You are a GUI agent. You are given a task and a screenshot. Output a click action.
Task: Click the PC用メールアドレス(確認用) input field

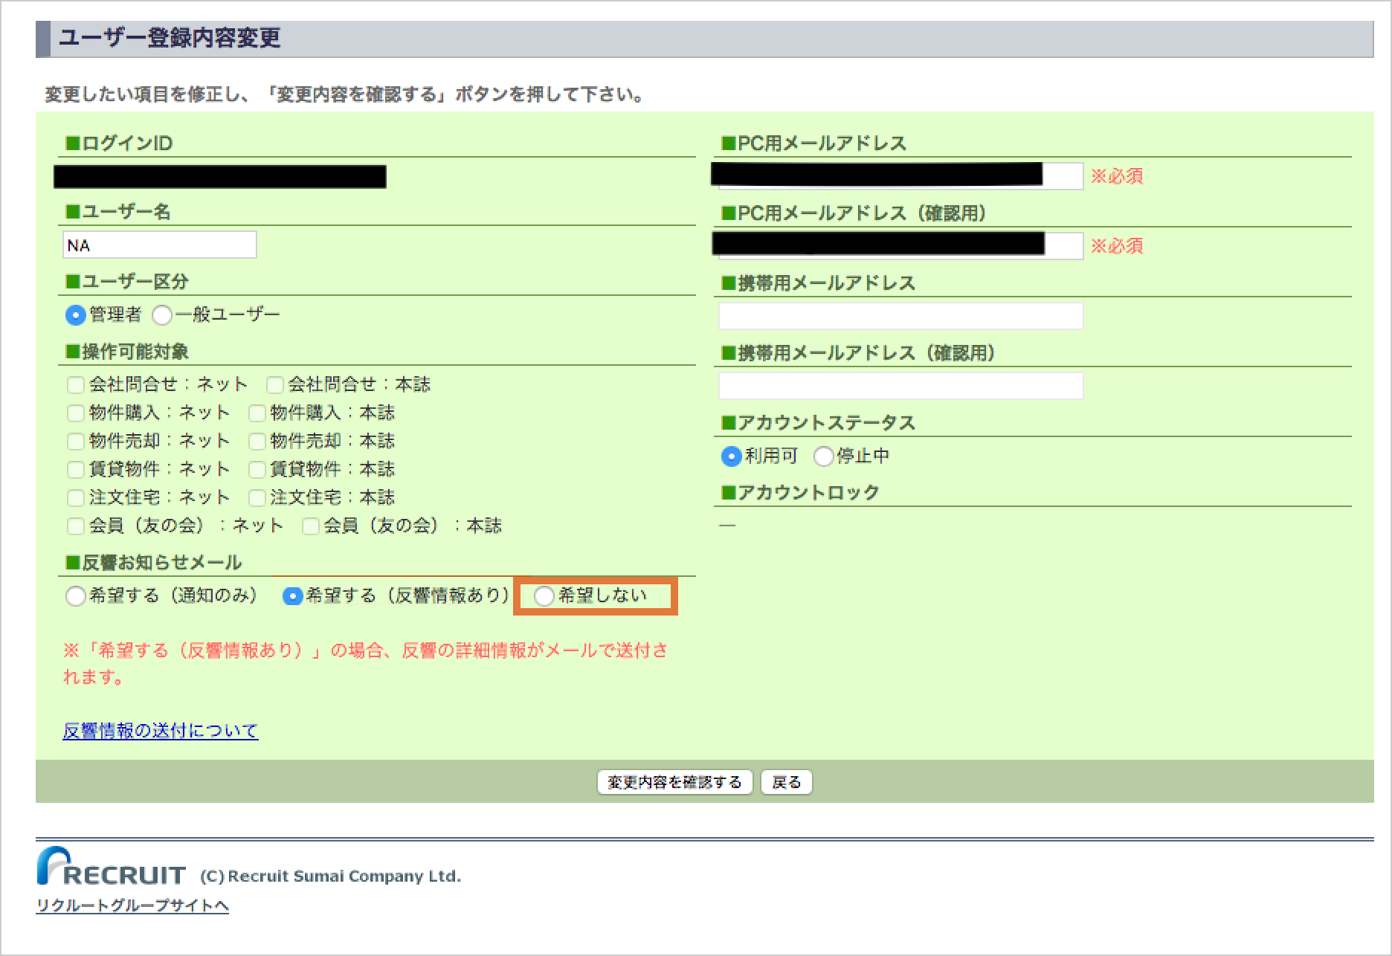(x=900, y=246)
